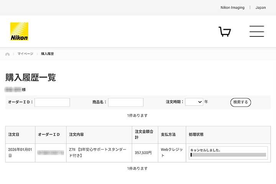The width and height of the screenshot is (276, 184).
Task: Open the hamburger menu
Action: 256,31
